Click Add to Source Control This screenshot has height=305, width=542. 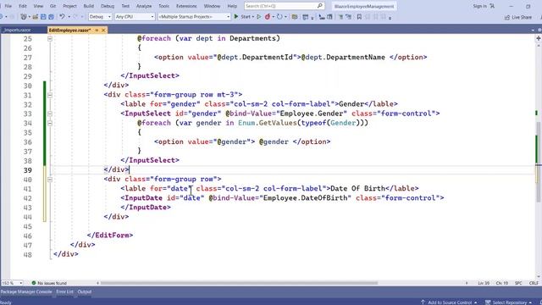(x=449, y=302)
